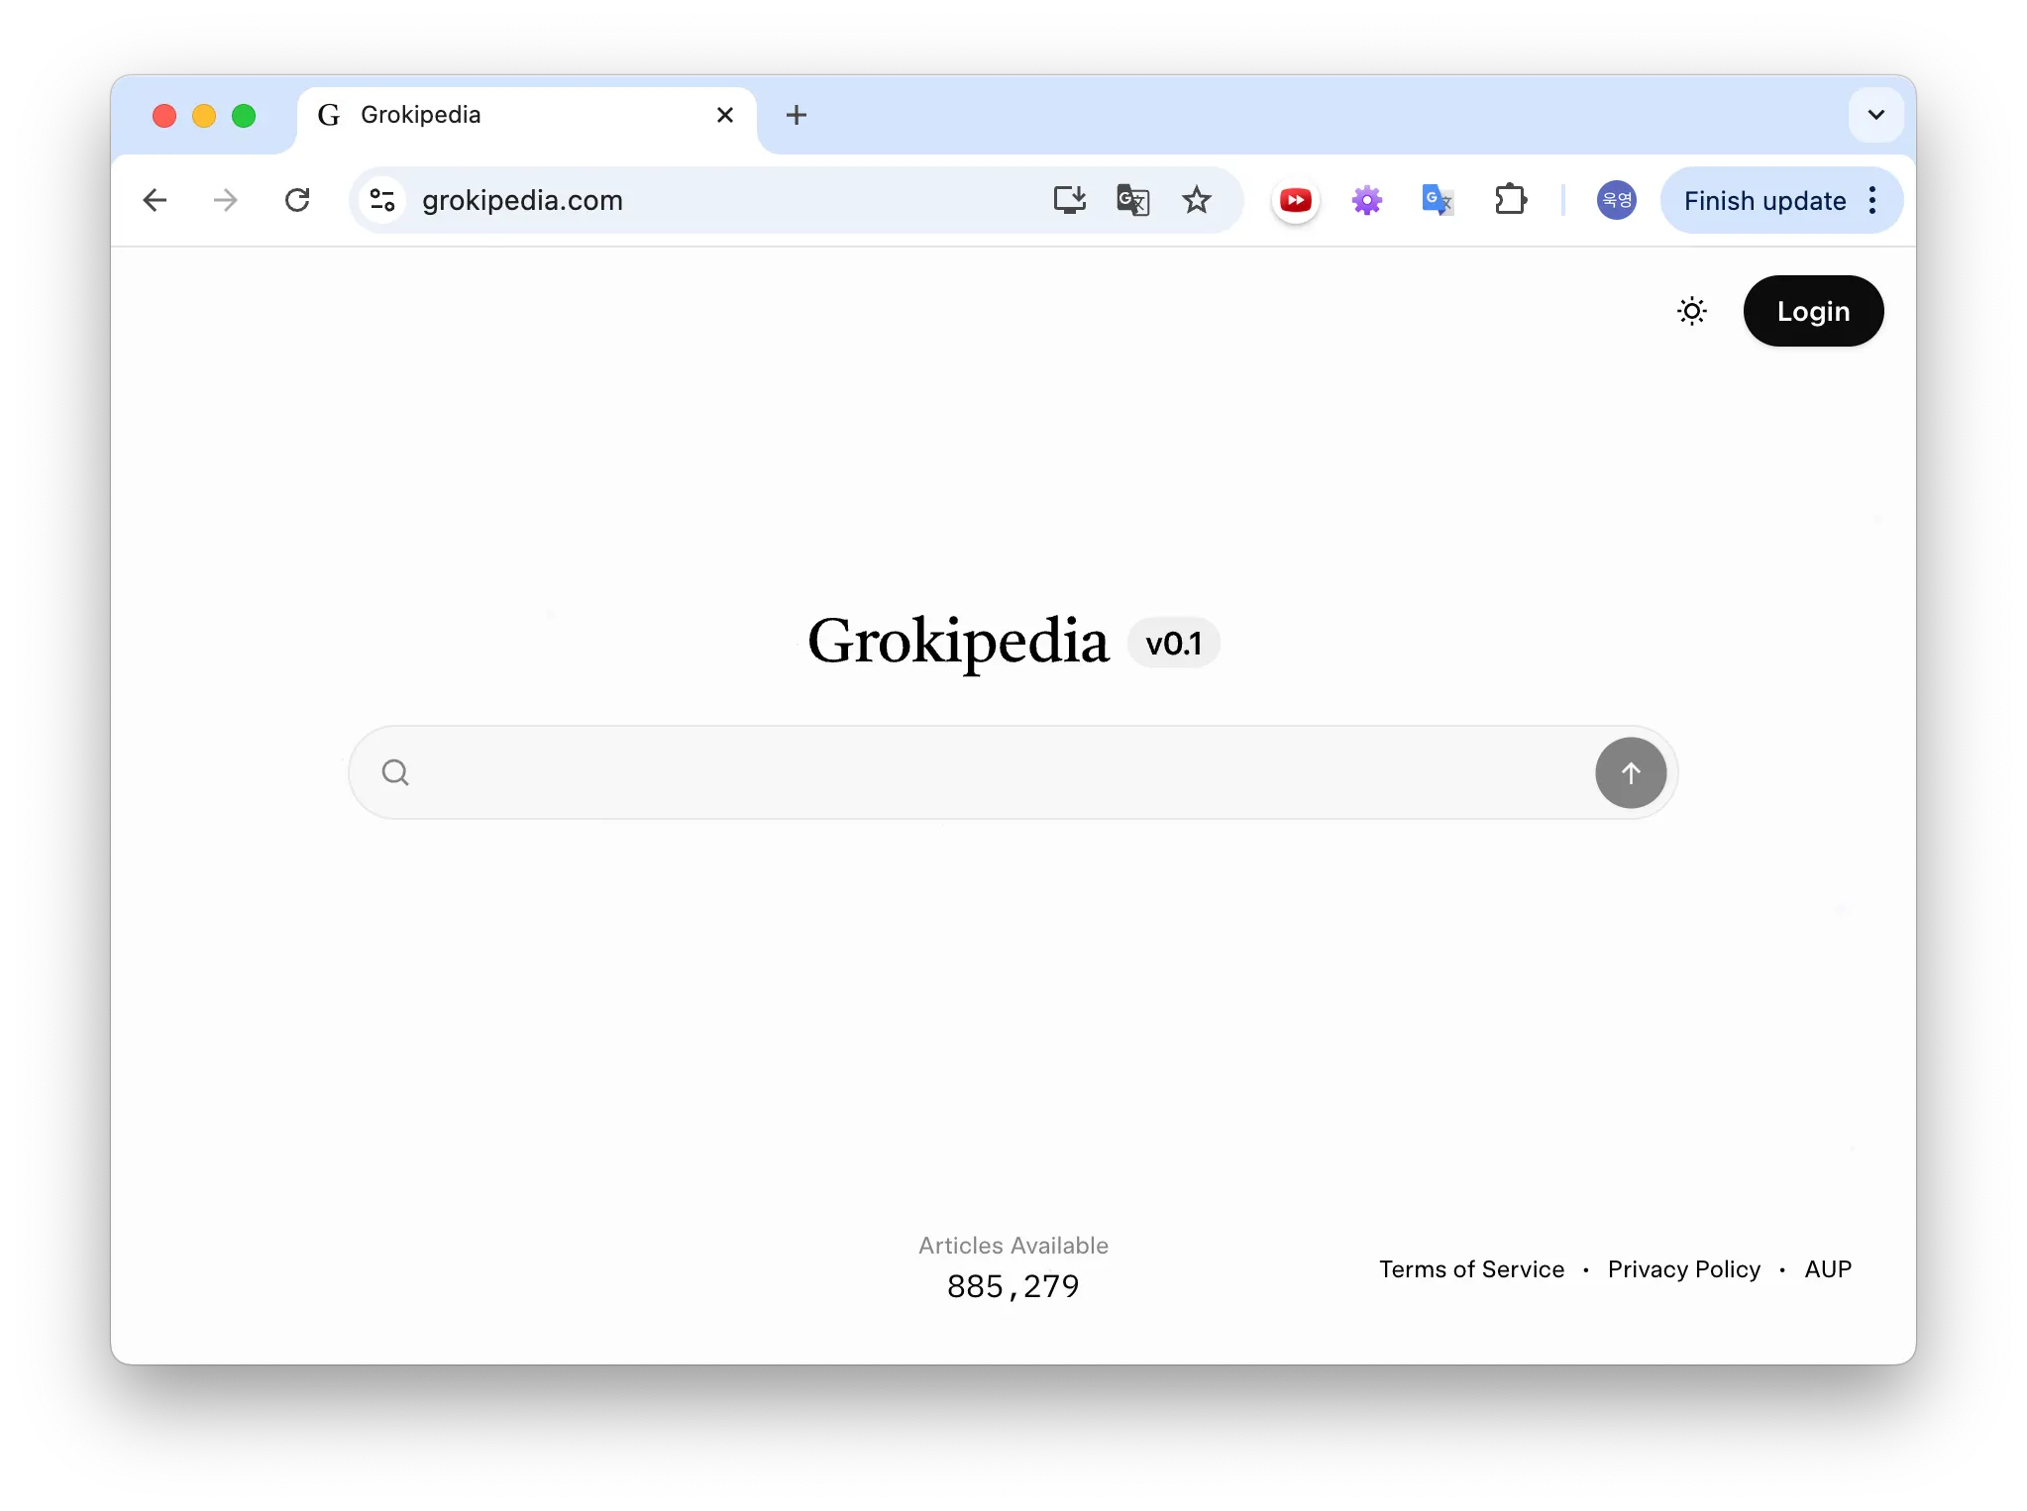Click the Google Translate icon in address bar
2027x1511 pixels.
tap(1132, 200)
